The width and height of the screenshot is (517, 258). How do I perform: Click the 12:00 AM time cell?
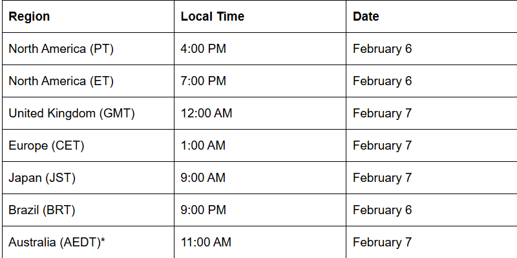tap(206, 114)
